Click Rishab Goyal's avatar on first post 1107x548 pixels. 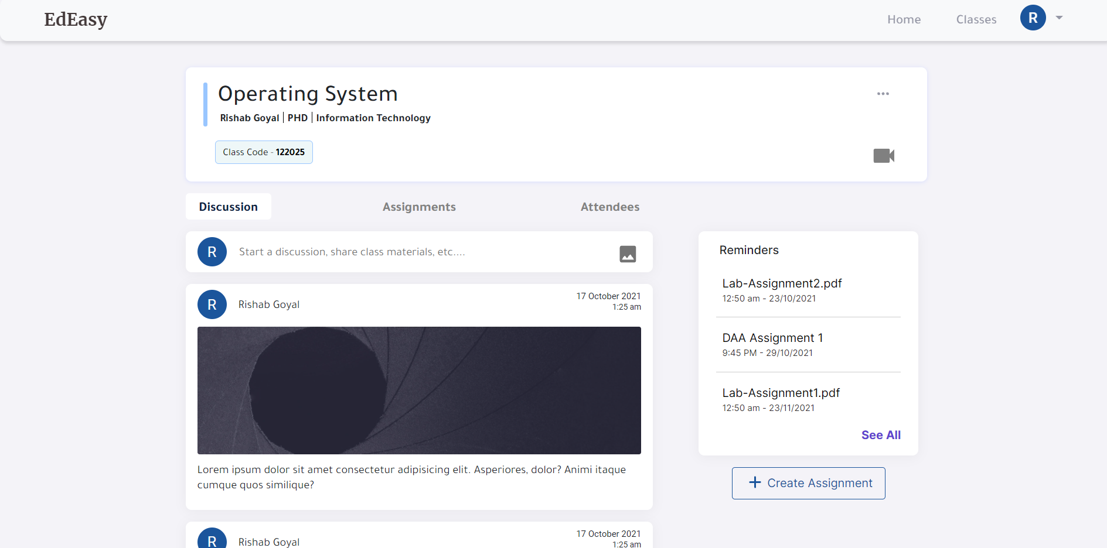point(212,304)
